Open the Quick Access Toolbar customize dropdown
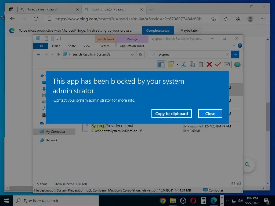 coord(57,39)
